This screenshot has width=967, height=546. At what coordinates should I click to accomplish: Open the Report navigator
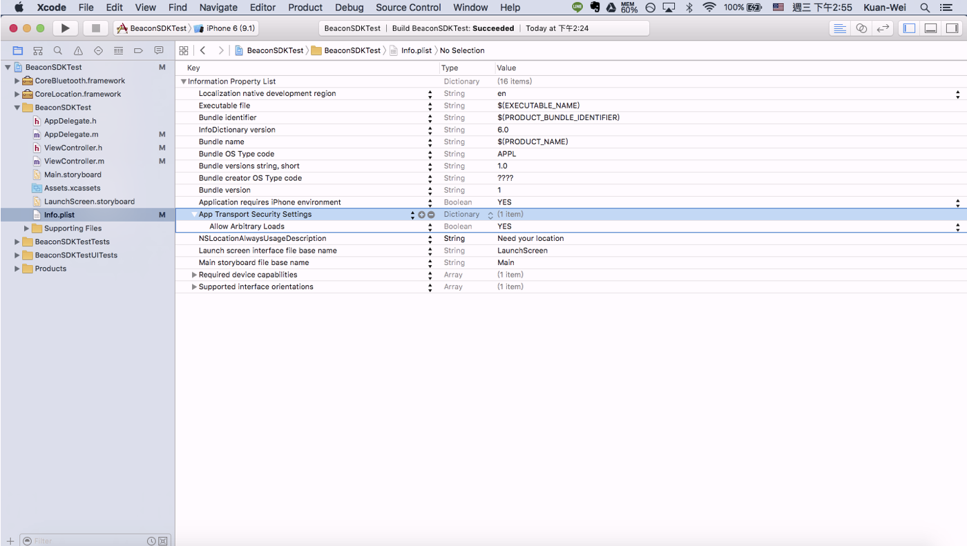coord(158,50)
